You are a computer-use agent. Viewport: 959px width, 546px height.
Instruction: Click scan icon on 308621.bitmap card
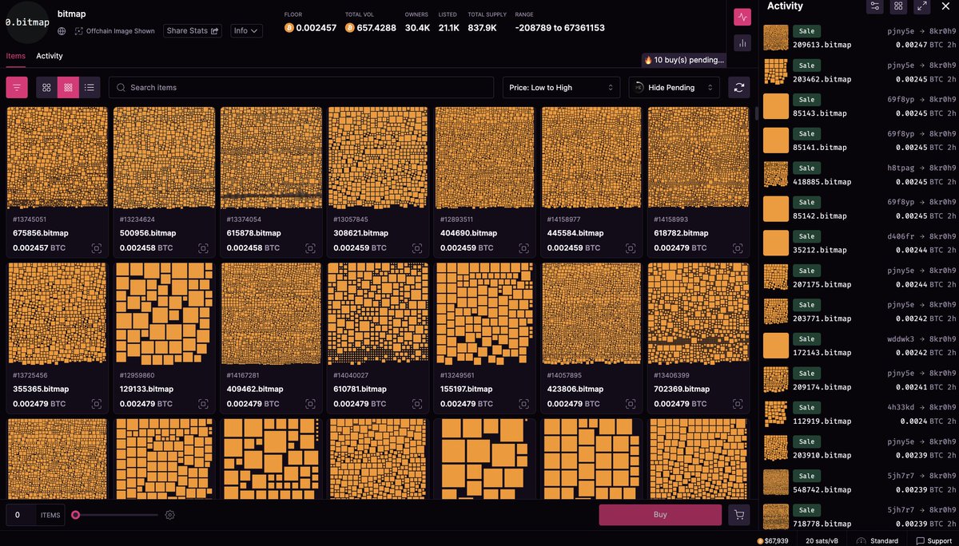tap(417, 248)
